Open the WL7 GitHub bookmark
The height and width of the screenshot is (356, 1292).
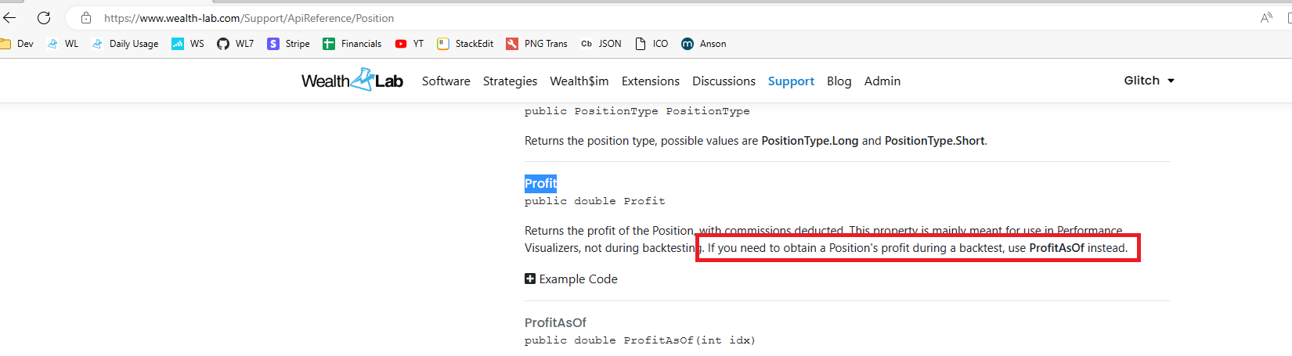tap(236, 44)
